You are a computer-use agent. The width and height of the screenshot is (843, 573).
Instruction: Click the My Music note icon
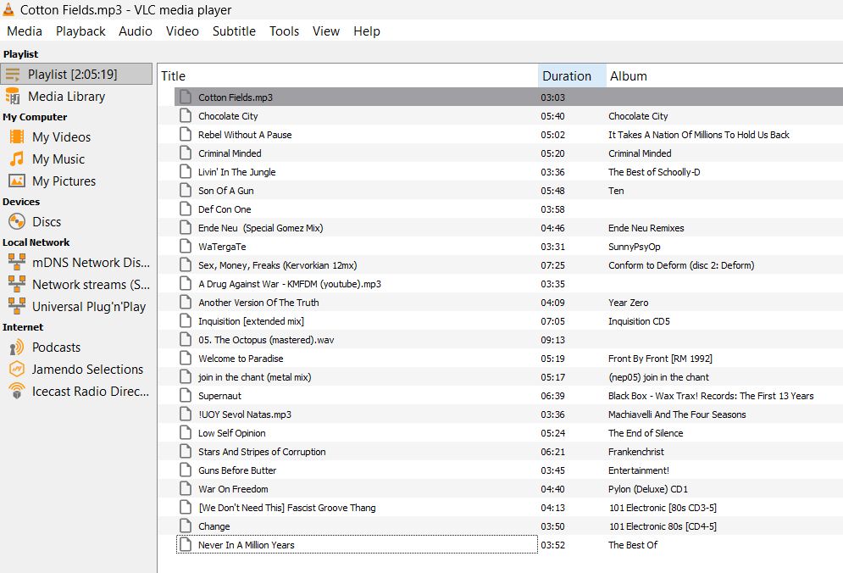(17, 159)
